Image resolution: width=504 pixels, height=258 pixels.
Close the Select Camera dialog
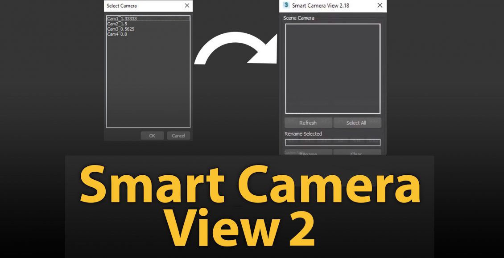coord(187,6)
